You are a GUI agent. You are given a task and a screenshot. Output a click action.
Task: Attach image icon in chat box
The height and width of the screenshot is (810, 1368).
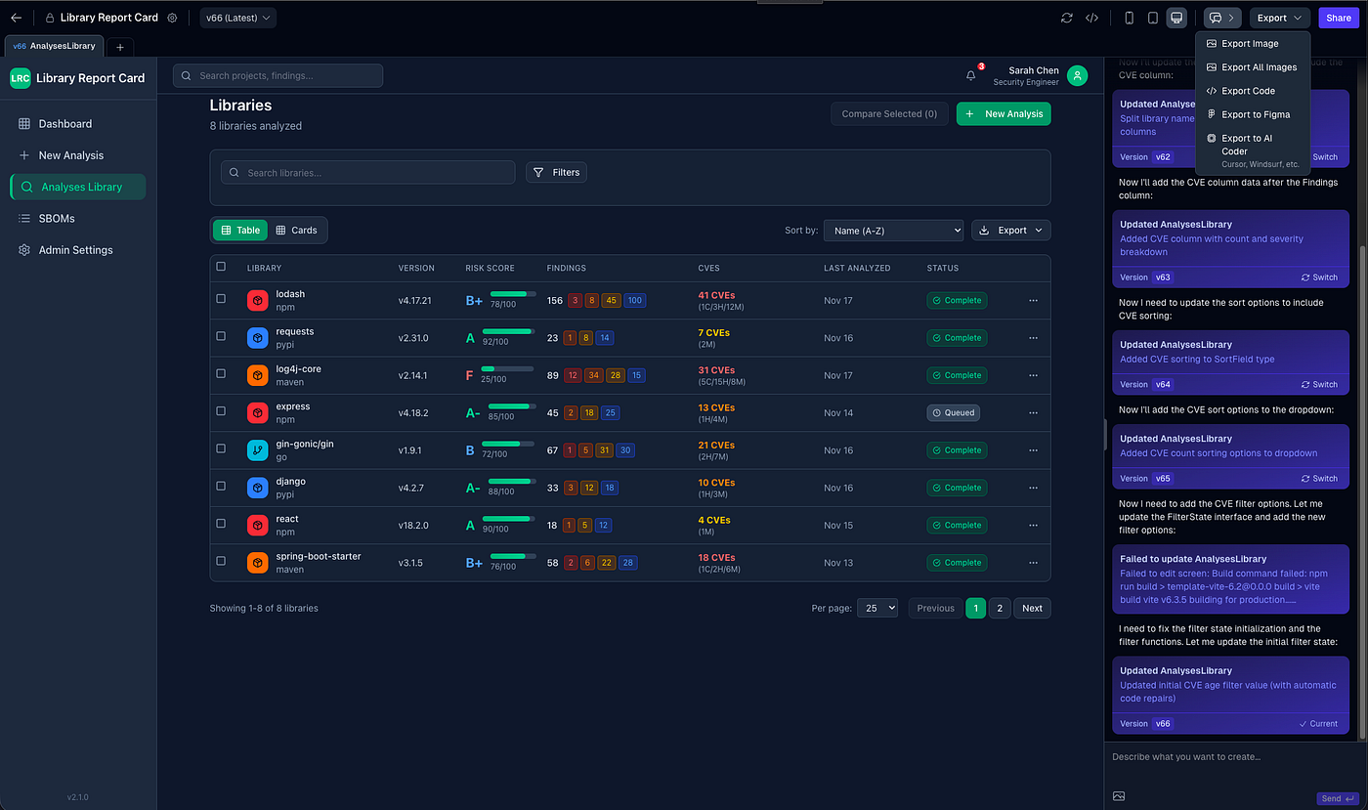point(1119,796)
